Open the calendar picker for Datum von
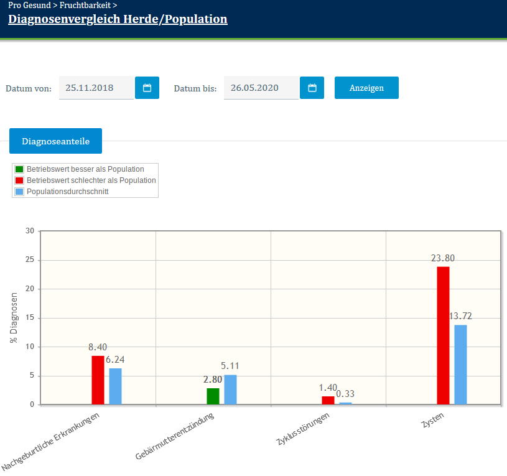 (147, 88)
